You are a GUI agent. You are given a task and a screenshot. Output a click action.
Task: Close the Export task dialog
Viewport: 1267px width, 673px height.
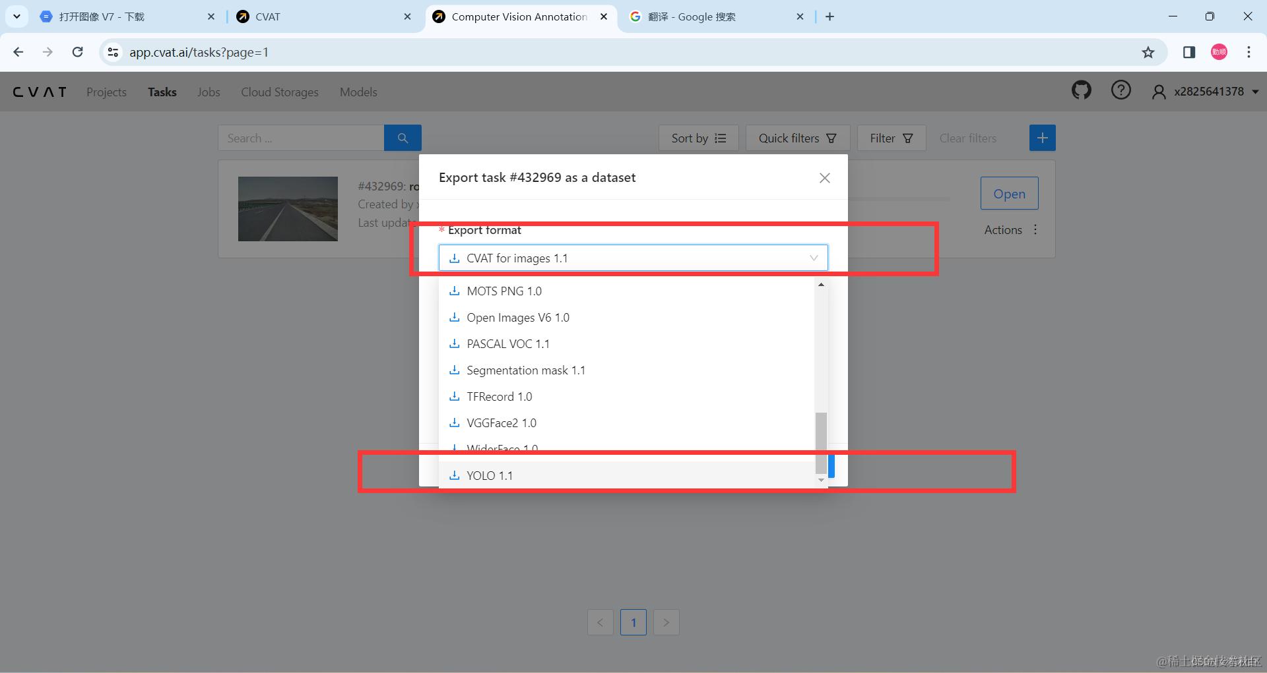pos(824,178)
